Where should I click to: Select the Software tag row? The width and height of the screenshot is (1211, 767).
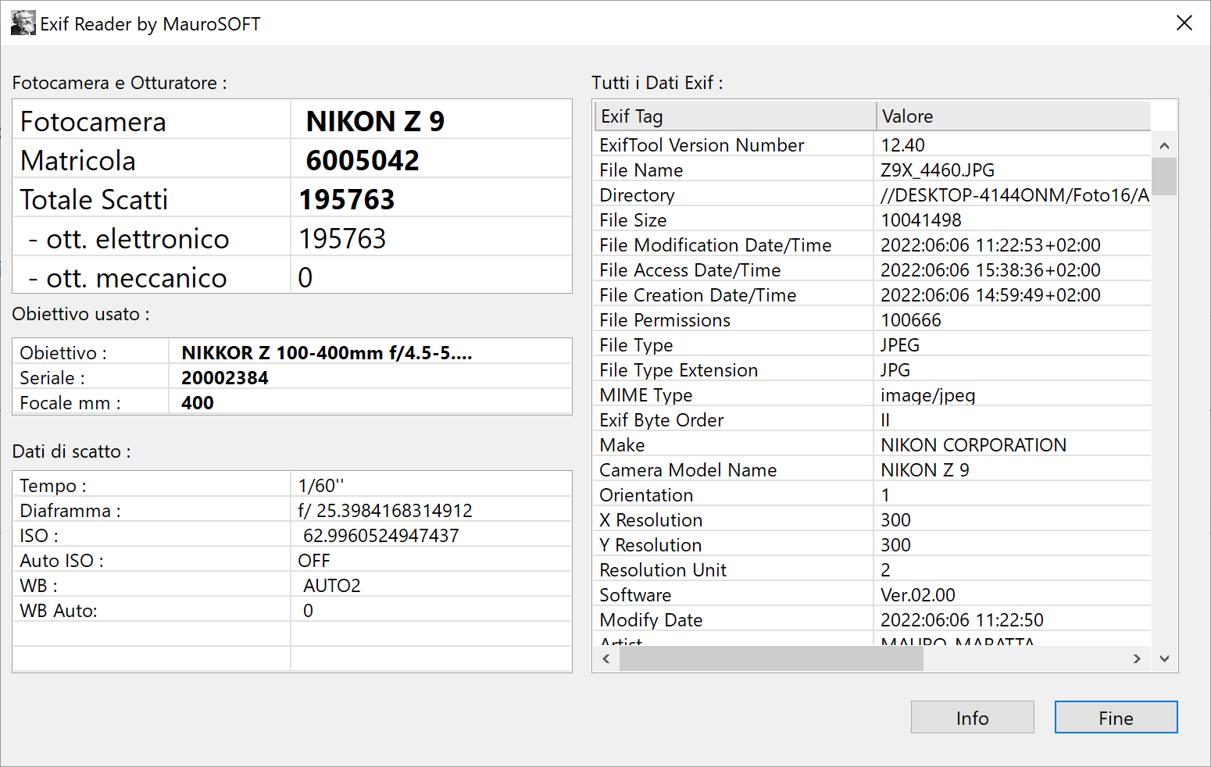tap(873, 595)
